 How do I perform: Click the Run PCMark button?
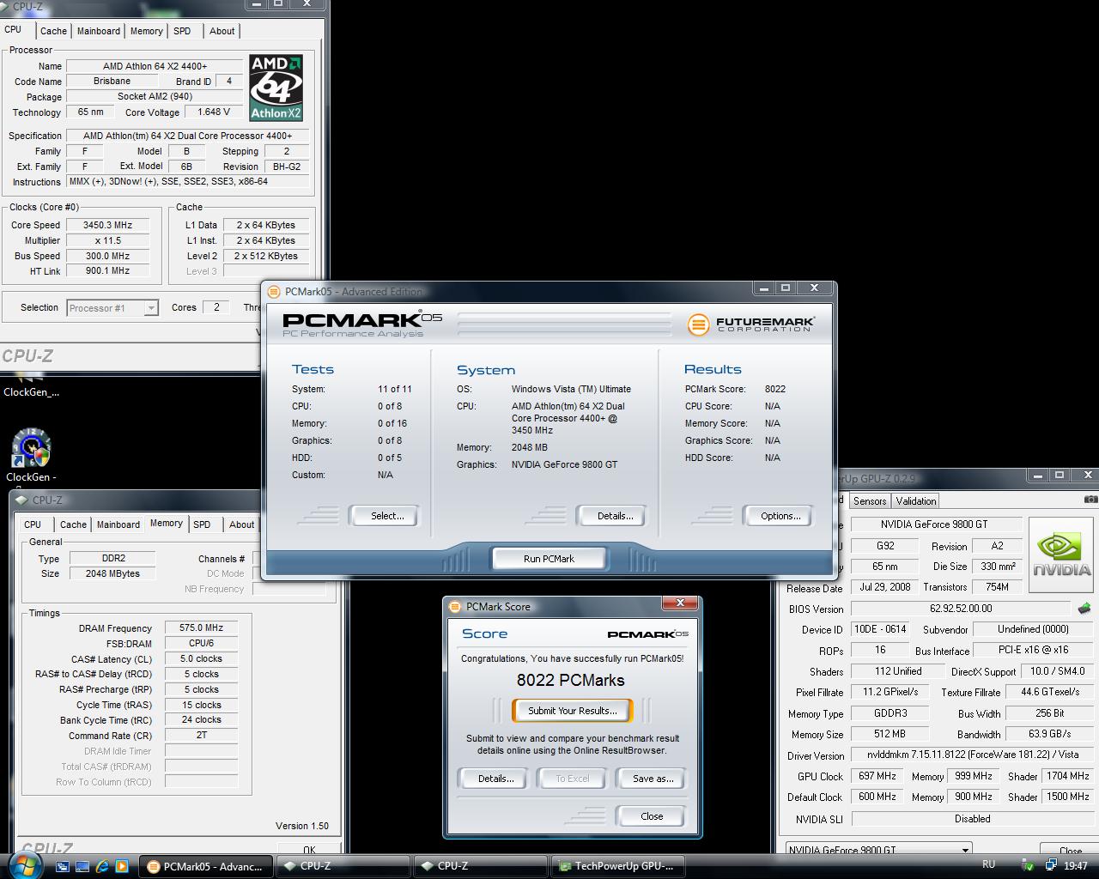coord(549,559)
